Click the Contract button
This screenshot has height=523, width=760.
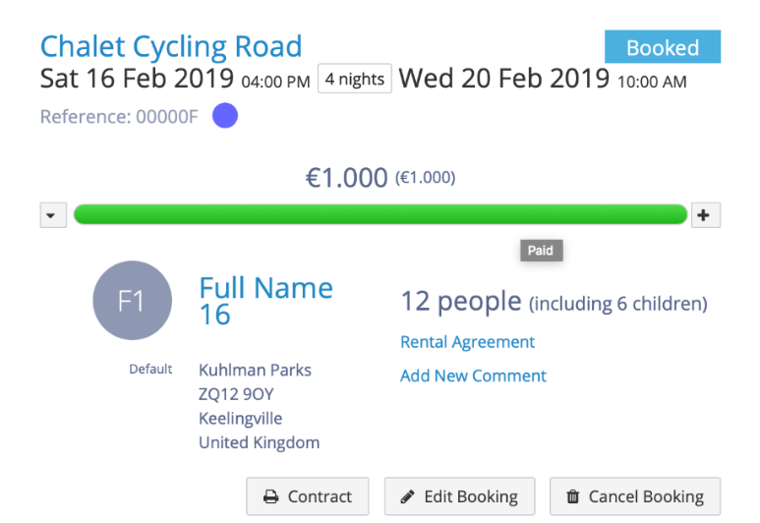(x=307, y=496)
